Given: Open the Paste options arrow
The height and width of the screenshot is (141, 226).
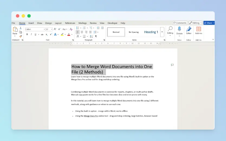Looking at the screenshot, I should coord(15,36).
